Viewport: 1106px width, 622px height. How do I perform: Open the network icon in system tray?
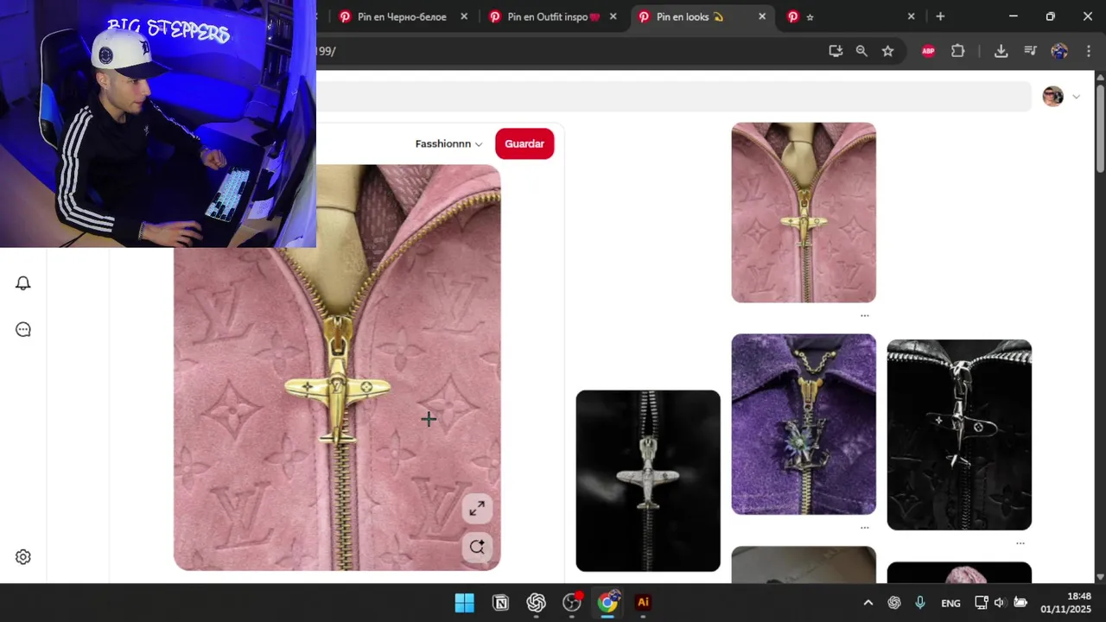981,603
